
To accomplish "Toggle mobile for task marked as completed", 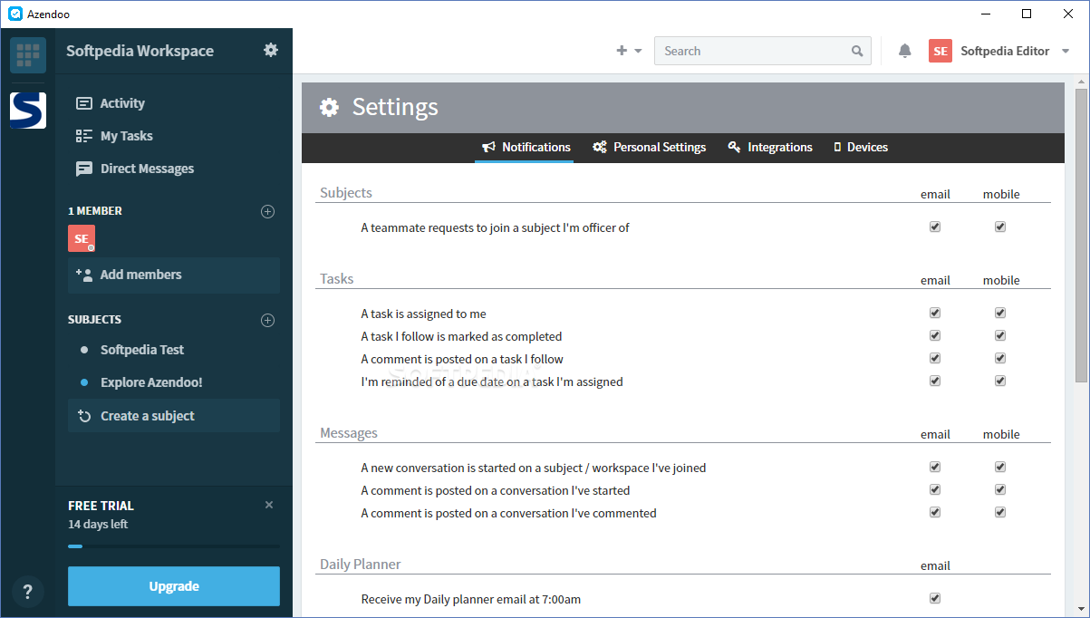I will tap(1000, 335).
